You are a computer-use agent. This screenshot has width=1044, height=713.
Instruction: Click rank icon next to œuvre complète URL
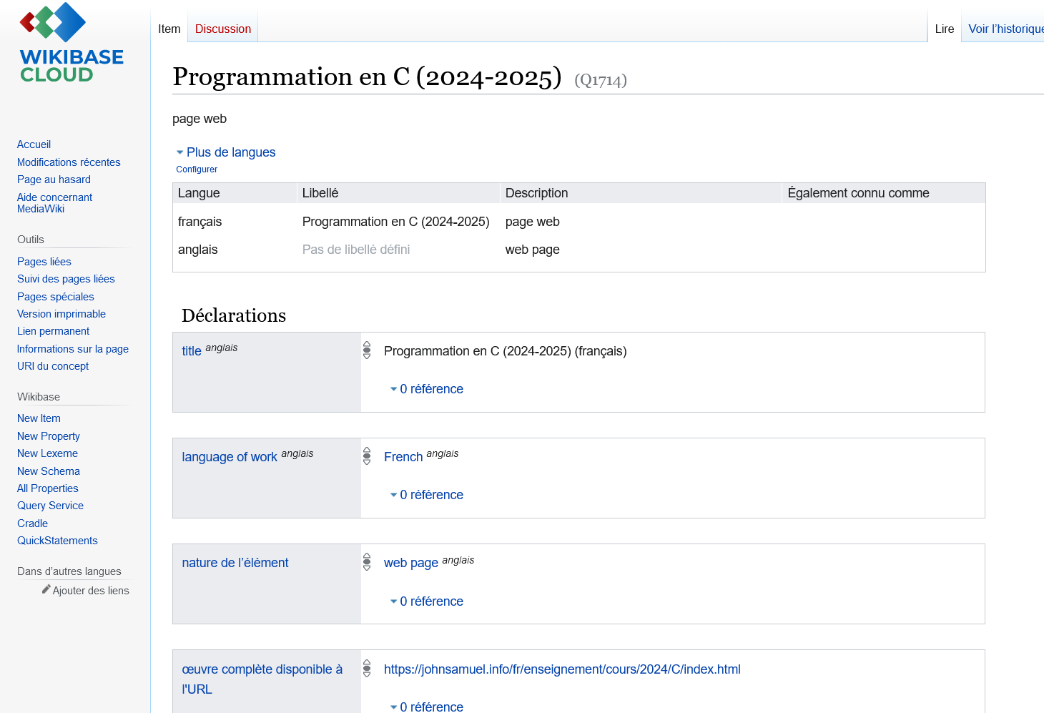point(367,668)
